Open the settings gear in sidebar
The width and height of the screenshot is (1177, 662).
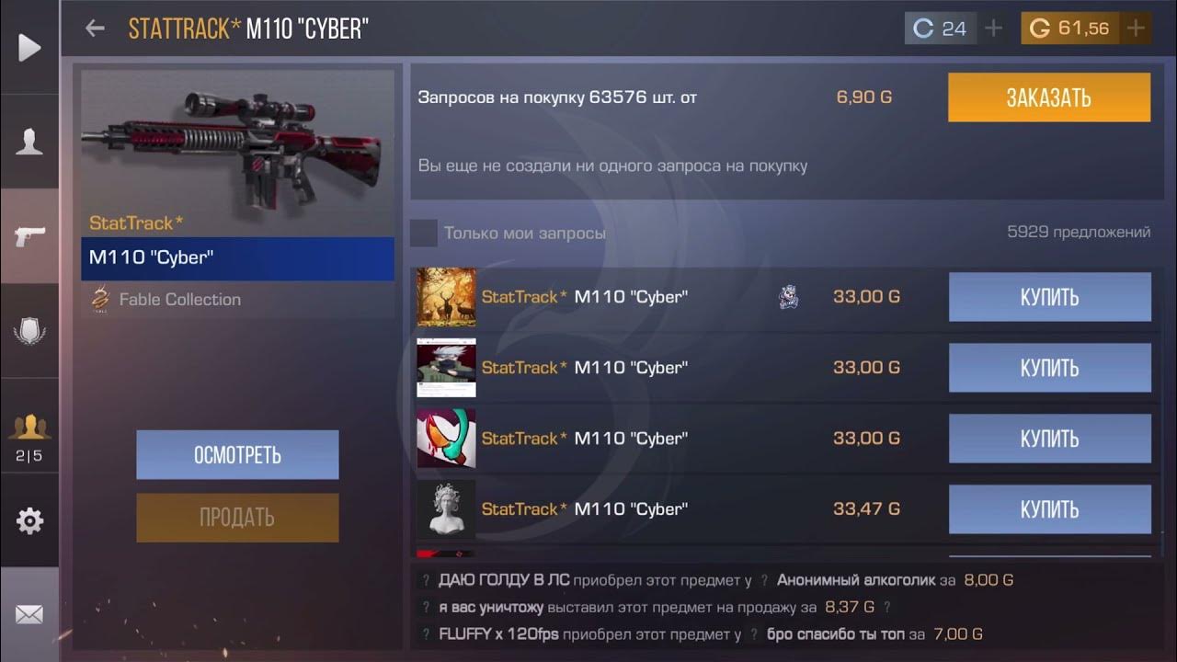click(x=29, y=520)
